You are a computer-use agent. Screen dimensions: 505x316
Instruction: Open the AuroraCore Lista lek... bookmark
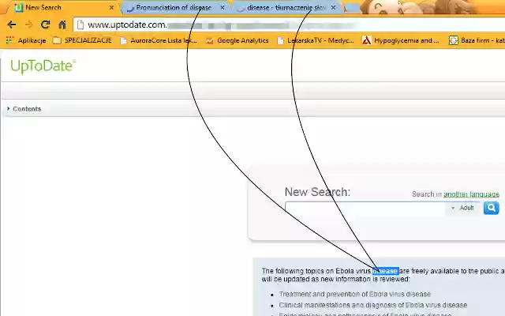(159, 40)
